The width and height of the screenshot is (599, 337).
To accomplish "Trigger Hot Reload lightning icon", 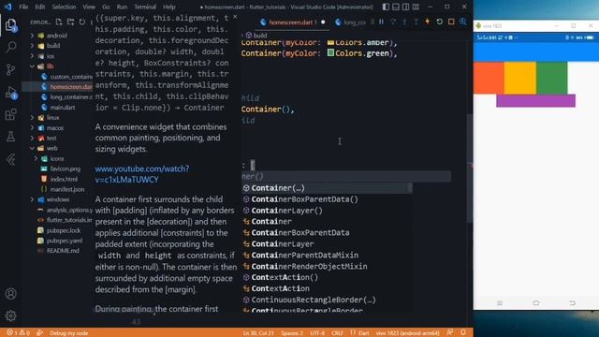I will tap(428, 22).
